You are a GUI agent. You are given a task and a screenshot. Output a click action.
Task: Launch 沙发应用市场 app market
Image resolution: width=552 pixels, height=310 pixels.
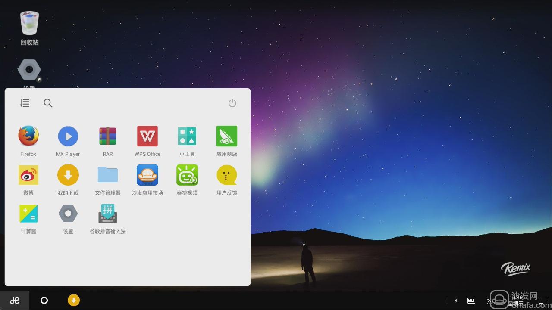click(x=147, y=175)
